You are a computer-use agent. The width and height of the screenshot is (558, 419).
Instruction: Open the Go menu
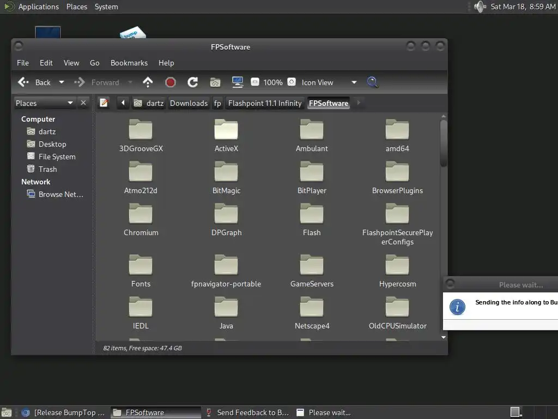[x=95, y=63]
